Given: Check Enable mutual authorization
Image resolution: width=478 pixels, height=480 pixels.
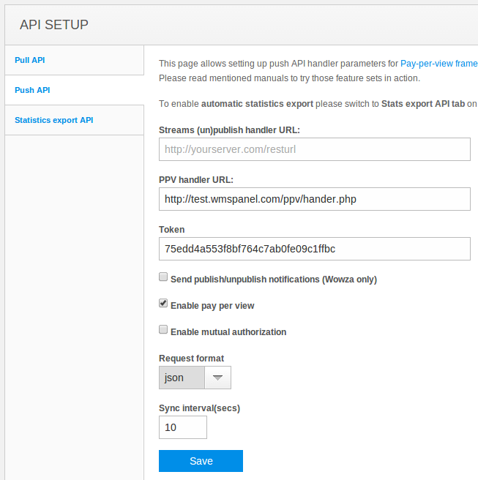Looking at the screenshot, I should tap(163, 329).
